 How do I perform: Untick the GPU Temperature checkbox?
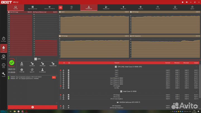click(x=61, y=106)
